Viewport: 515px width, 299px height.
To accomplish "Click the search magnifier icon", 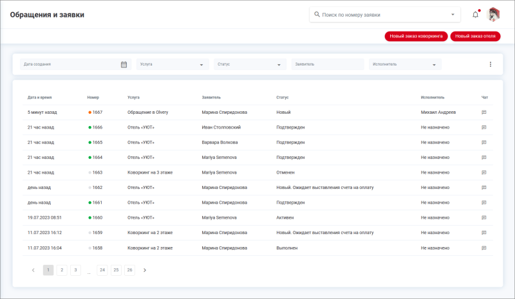I will pyautogui.click(x=317, y=14).
